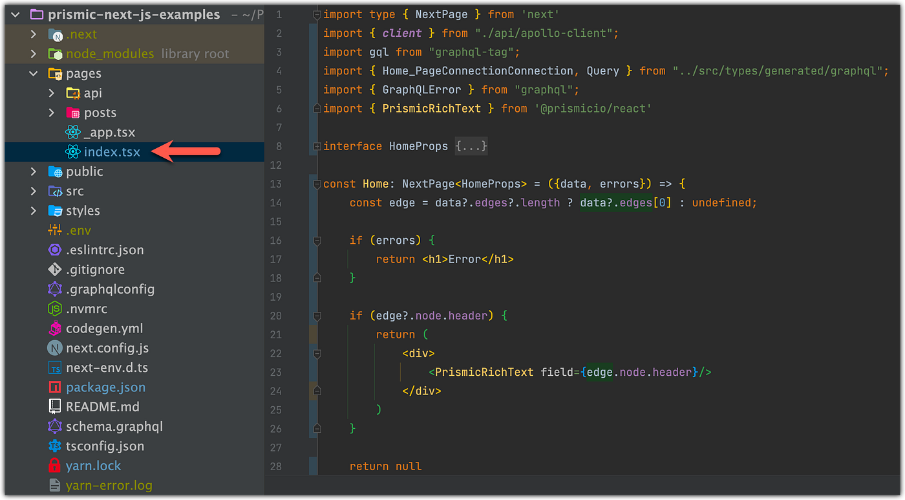Collapse the Home component using the gutter fold arrow
Viewport: 905px width, 500px height.
pos(315,184)
